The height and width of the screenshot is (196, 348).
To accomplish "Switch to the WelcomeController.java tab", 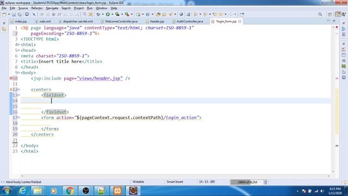I will tap(119, 21).
